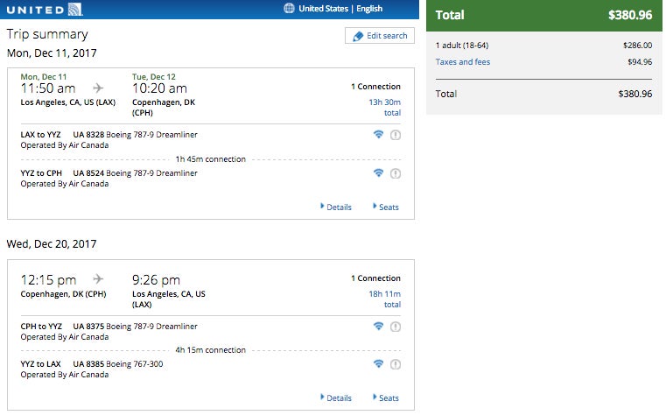Select the text 'UA 8375 Boeing 787-9 Dreamliner'

pos(135,327)
